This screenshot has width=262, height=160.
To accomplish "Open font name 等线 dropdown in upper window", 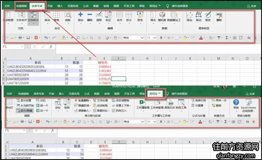I will pos(142,38).
